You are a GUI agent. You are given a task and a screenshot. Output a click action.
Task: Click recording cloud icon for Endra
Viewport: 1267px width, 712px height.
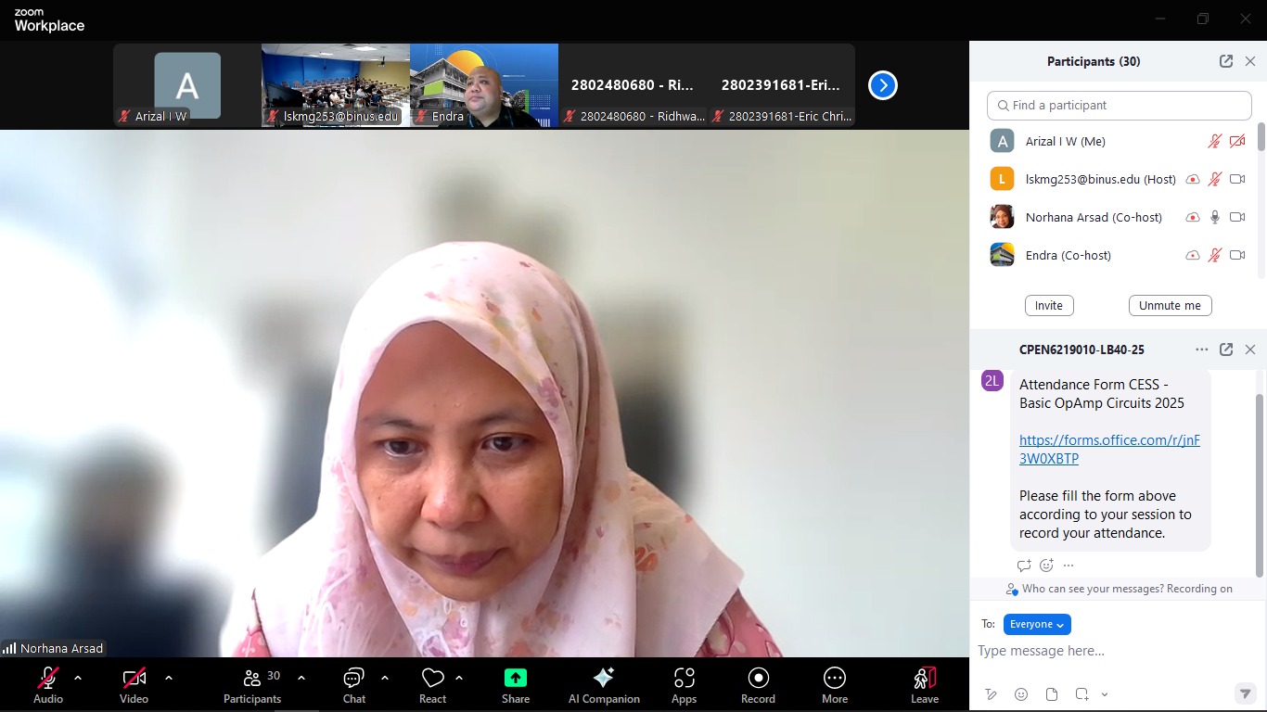pyautogui.click(x=1193, y=256)
